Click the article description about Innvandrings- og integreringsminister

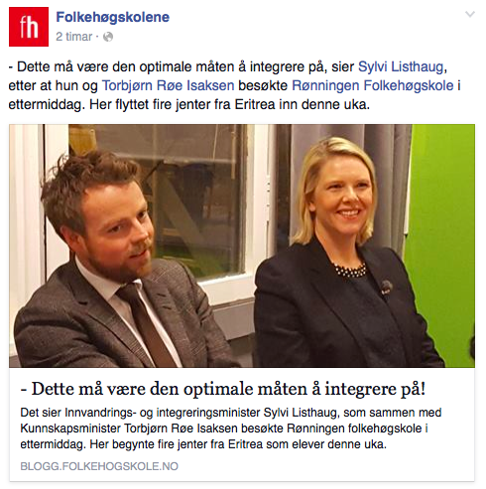(231, 428)
